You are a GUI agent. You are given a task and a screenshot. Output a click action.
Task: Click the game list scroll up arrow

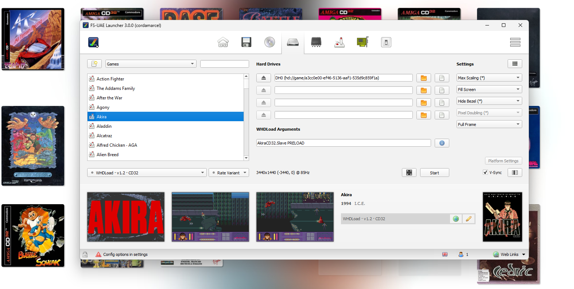[x=246, y=76]
